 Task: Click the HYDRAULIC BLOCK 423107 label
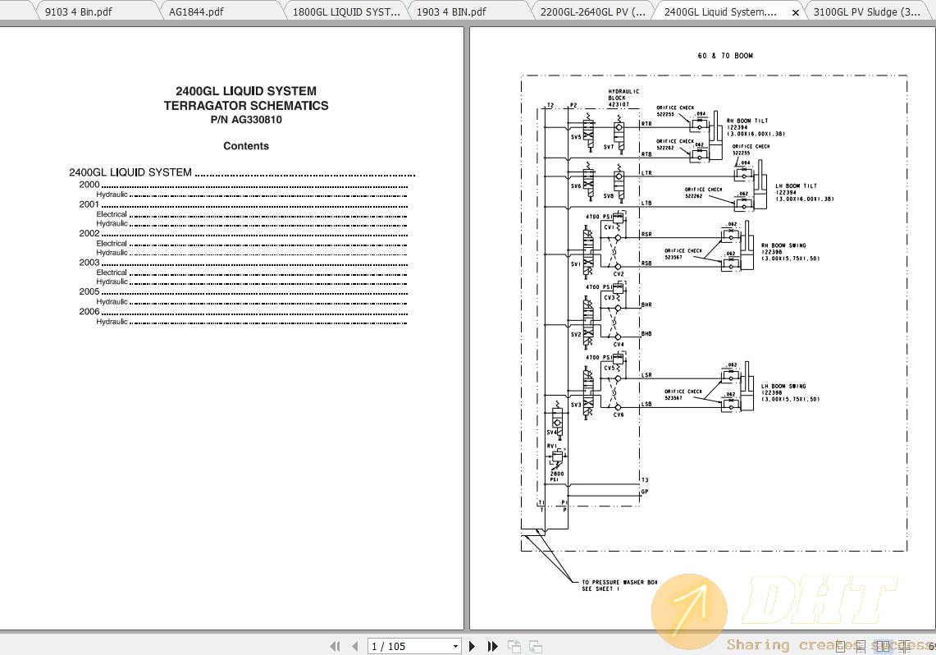[623, 98]
